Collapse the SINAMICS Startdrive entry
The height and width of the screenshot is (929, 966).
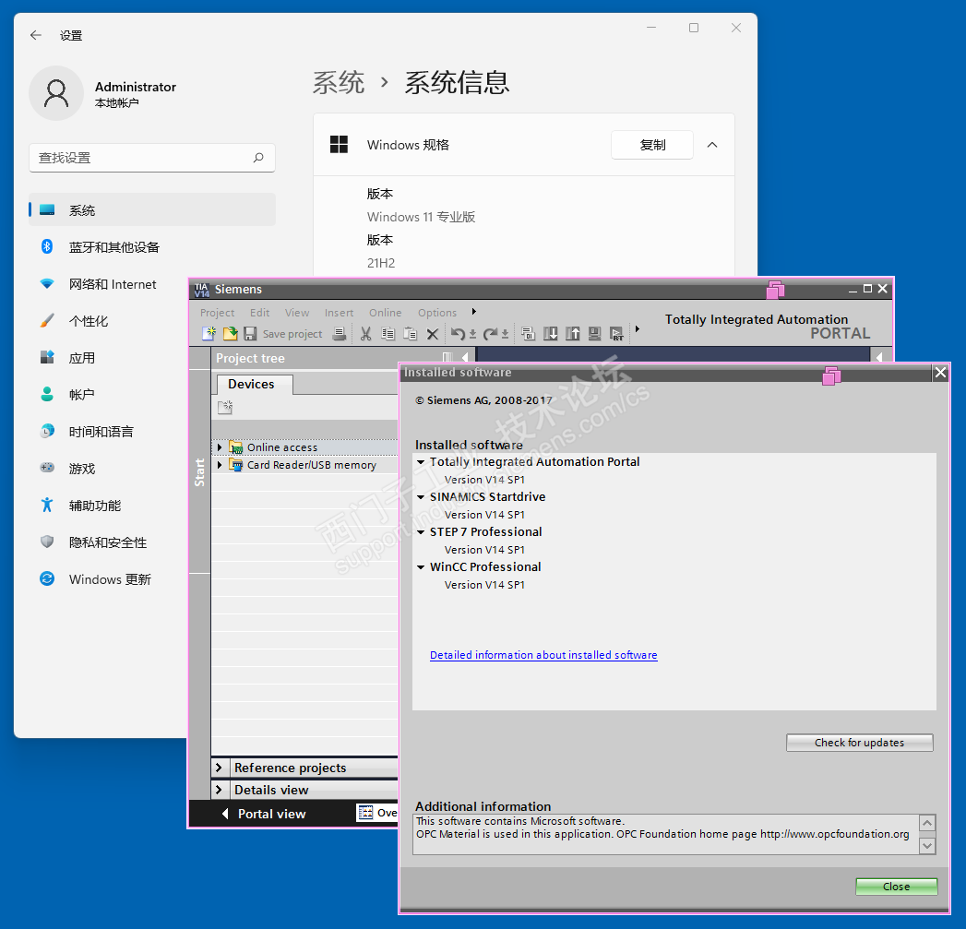[x=421, y=497]
